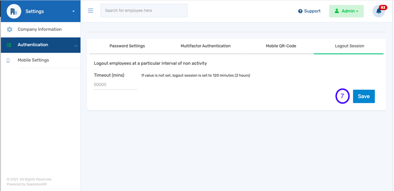This screenshot has height=191, width=394.
Task: Open the Support link
Action: pos(312,11)
